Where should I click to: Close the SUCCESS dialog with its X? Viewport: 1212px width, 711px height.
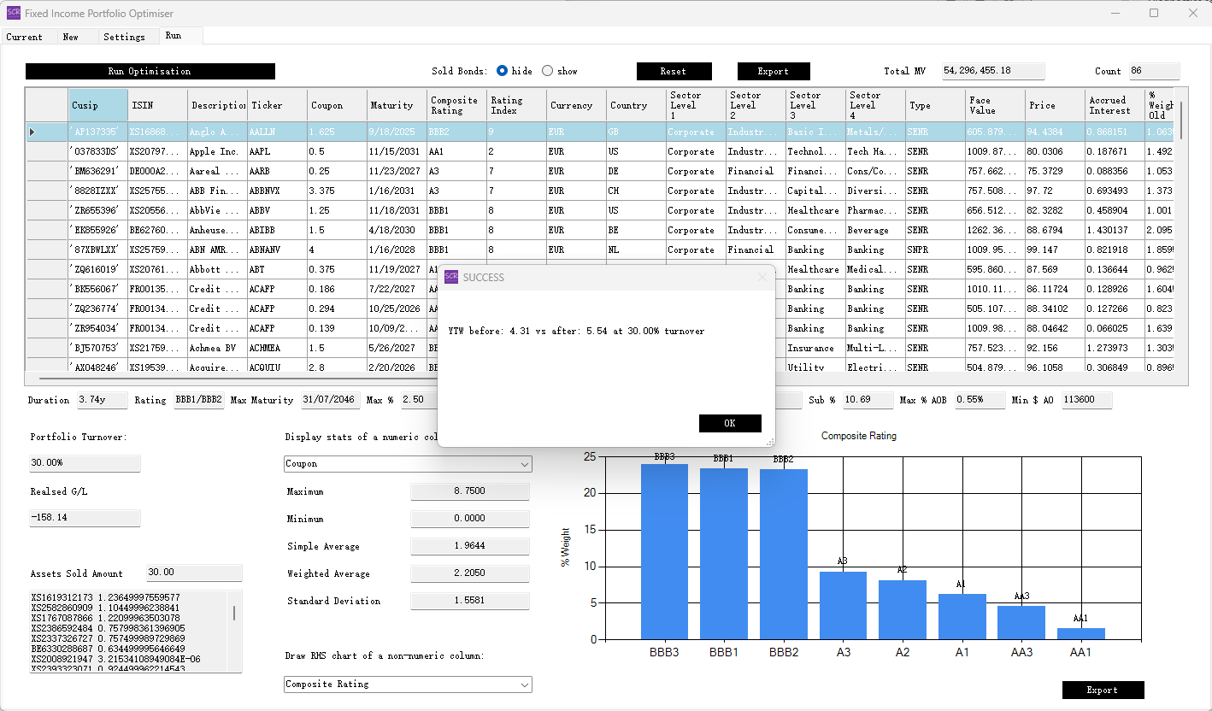762,277
